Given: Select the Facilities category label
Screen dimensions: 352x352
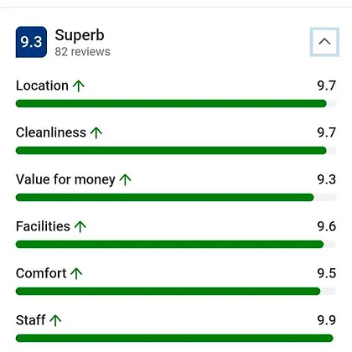Looking at the screenshot, I should [x=43, y=226].
